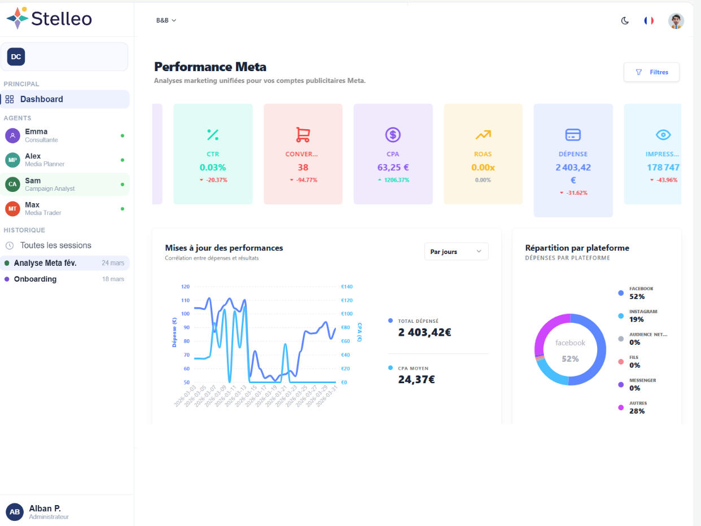Open the Par jours period dropdown

pyautogui.click(x=456, y=252)
